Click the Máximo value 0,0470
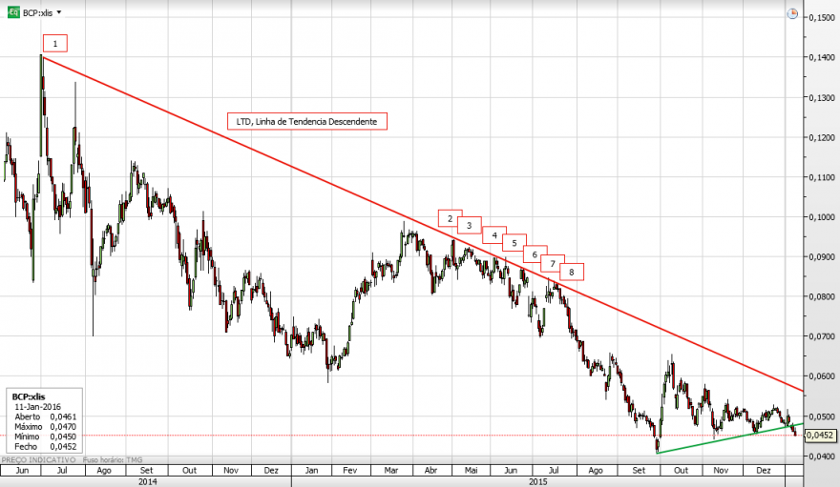The height and width of the screenshot is (487, 840). coord(63,427)
